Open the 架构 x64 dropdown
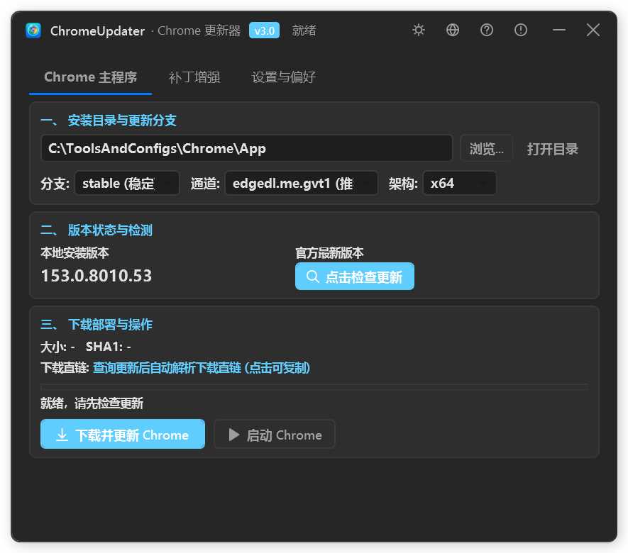This screenshot has height=553, width=628. point(459,183)
